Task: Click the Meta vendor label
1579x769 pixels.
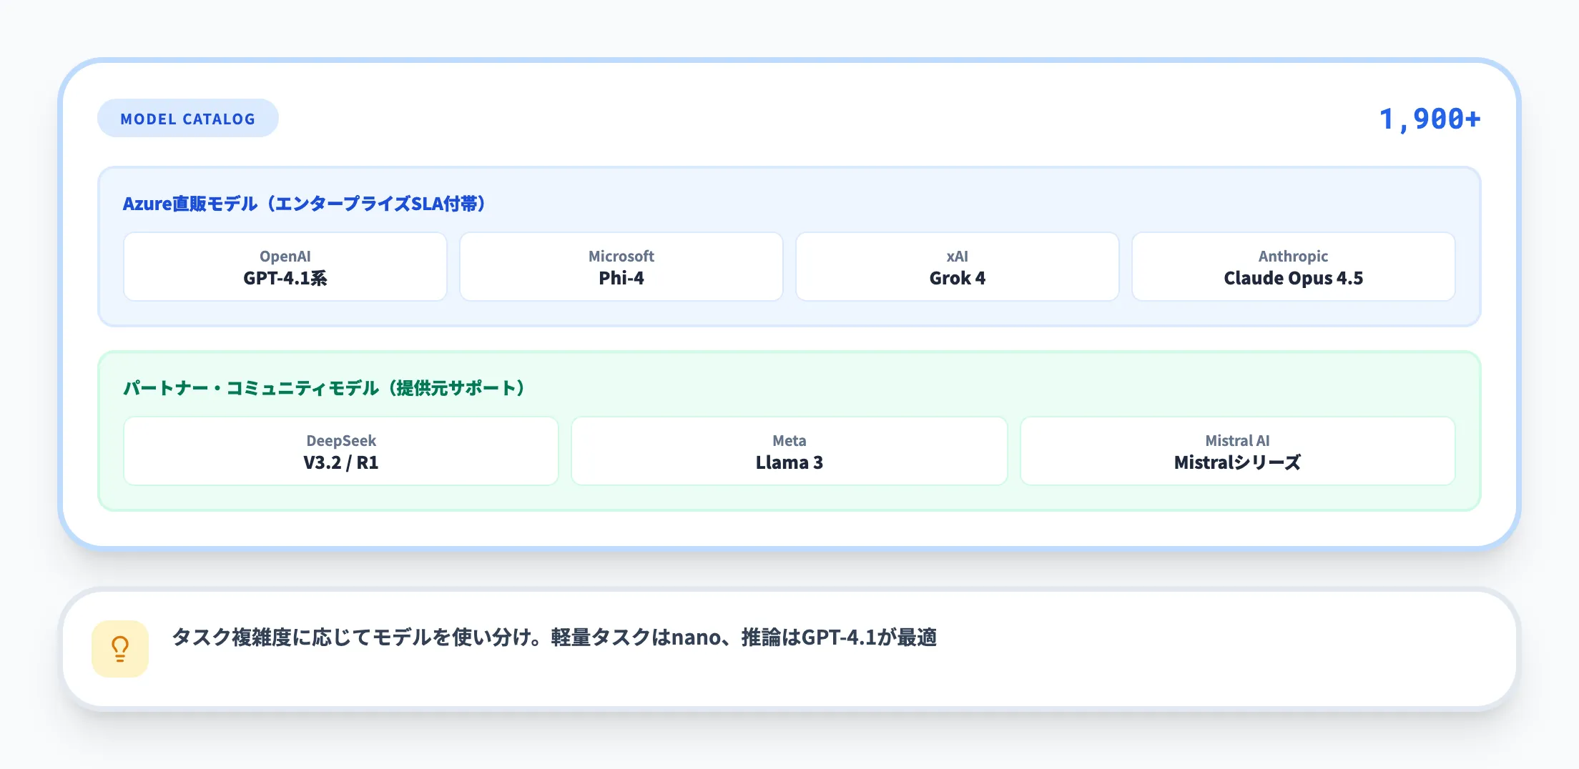Action: [789, 440]
